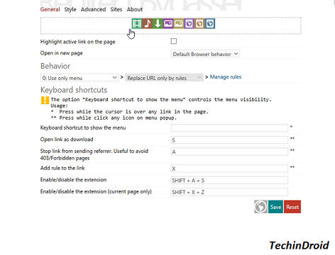The height and width of the screenshot is (255, 335).
Task: Open the Default Browser behavior dropdown
Action: [x=205, y=54]
